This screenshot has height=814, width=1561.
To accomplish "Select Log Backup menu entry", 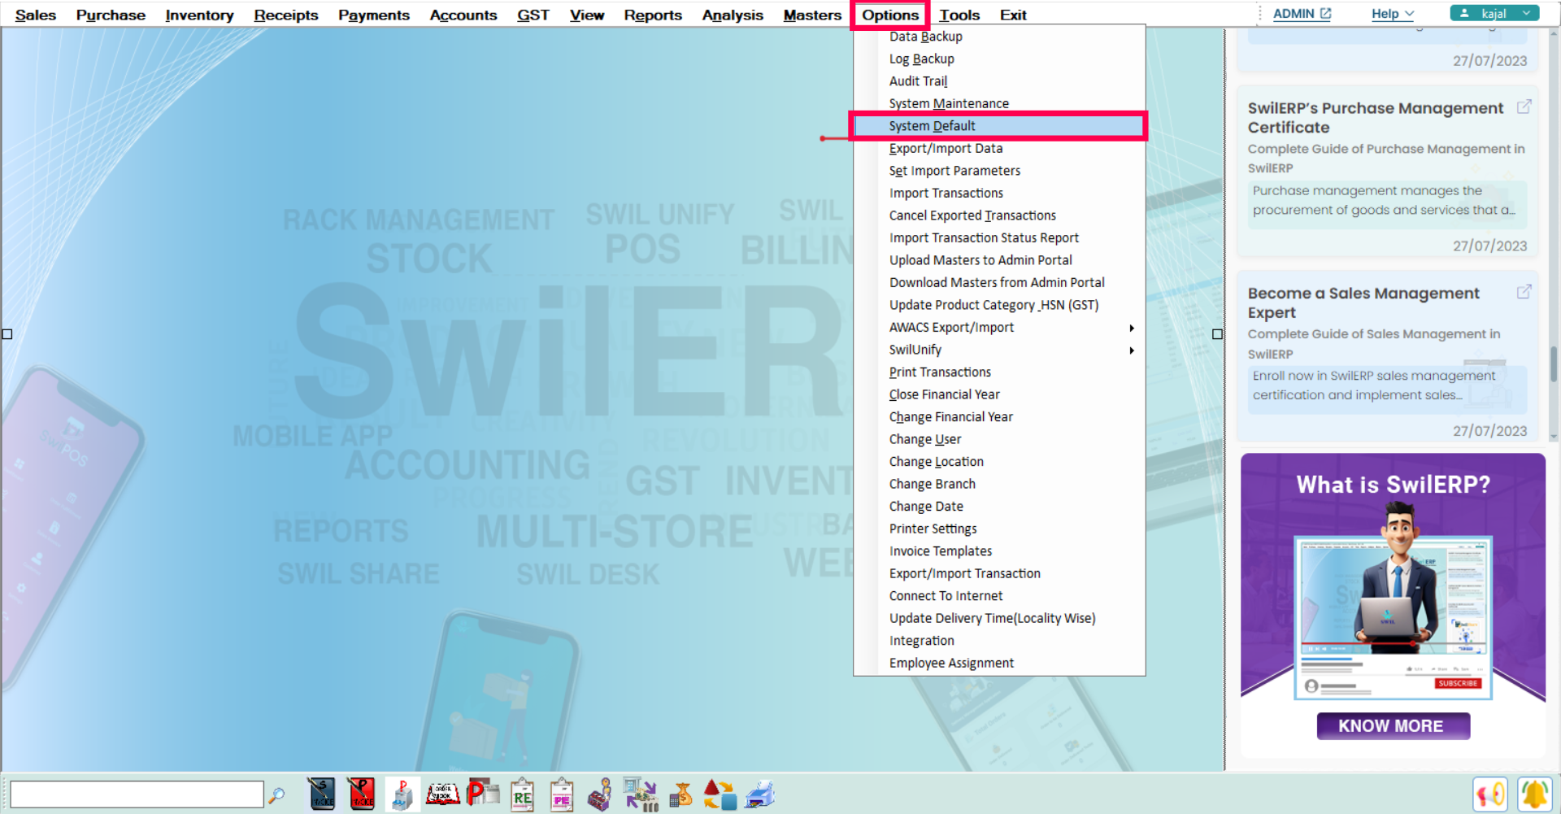I will pyautogui.click(x=1000, y=59).
